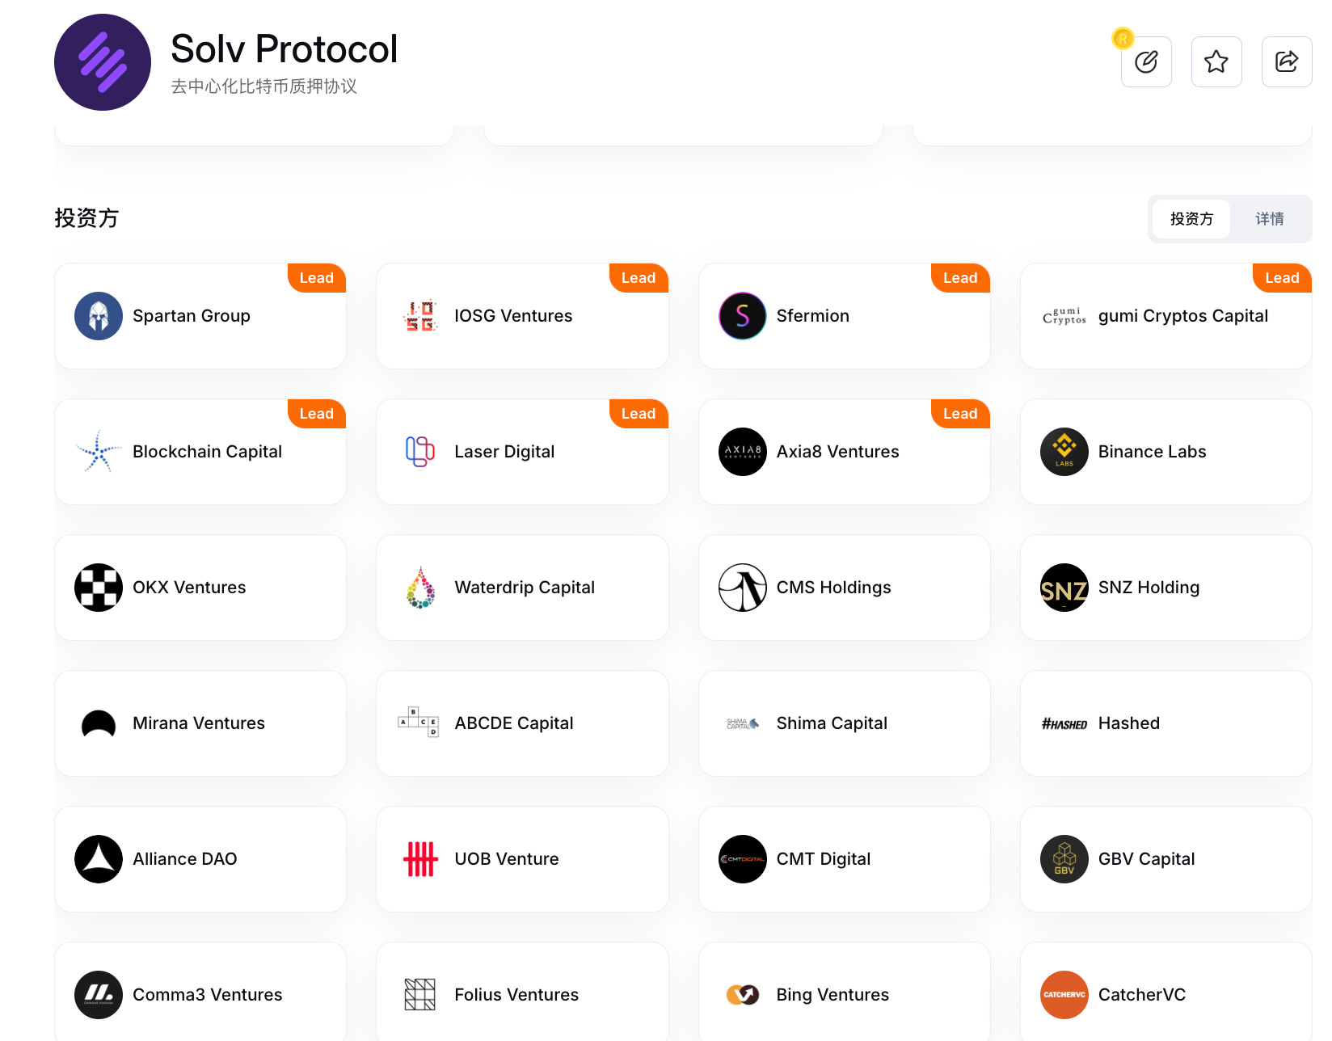Click the Folius Ventures grid logo

[x=420, y=995]
